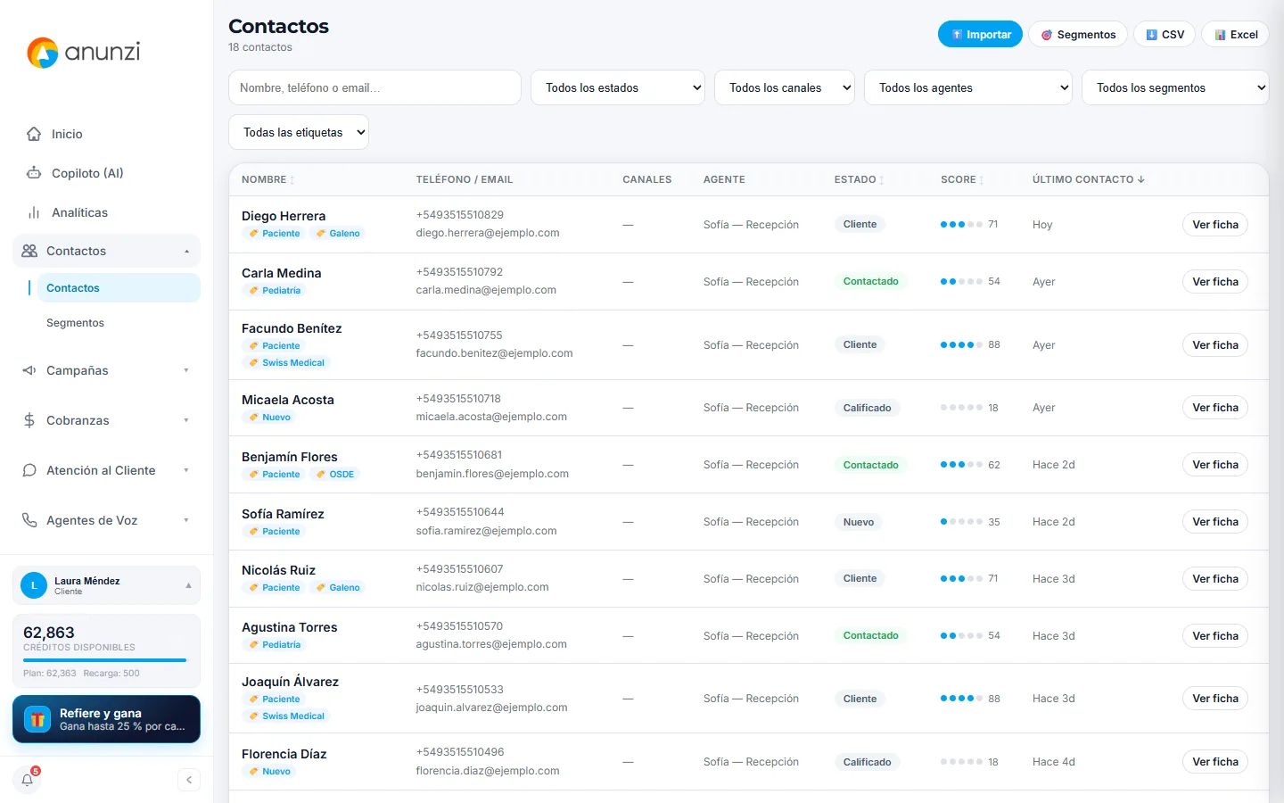Viewport: 1284px width, 803px height.
Task: Collapse the Contactos sidebar section arrow
Action: pos(186,252)
